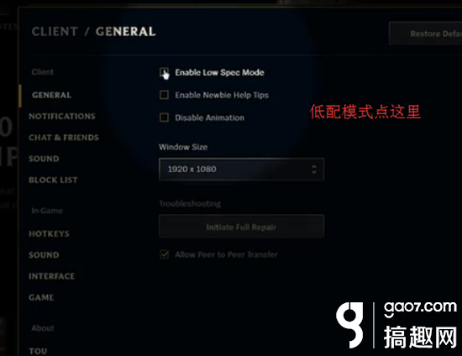This screenshot has width=462, height=356.
Task: Open the TOU section under About
Action: pos(38,351)
